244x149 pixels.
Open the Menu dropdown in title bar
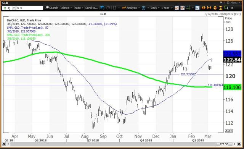pyautogui.click(x=235, y=3)
